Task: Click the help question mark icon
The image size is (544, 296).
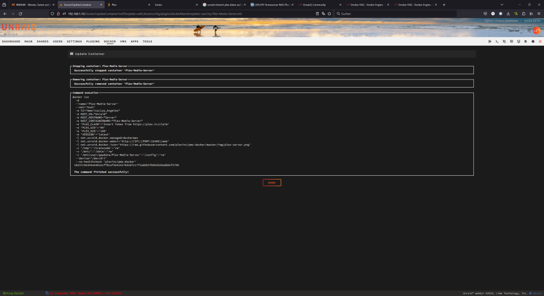Action: [533, 41]
